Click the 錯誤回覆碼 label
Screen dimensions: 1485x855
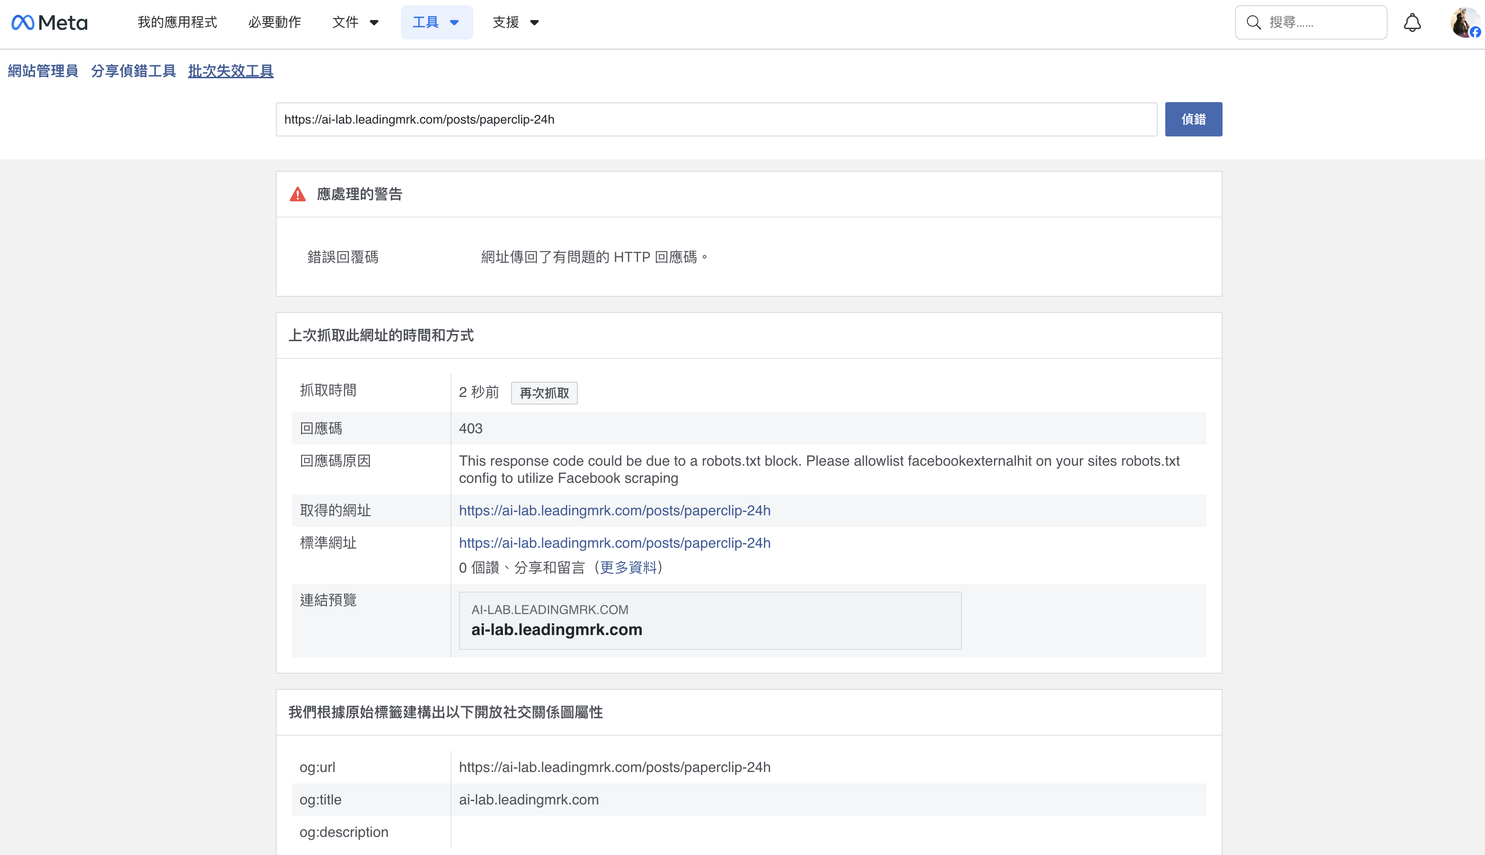pyautogui.click(x=343, y=257)
